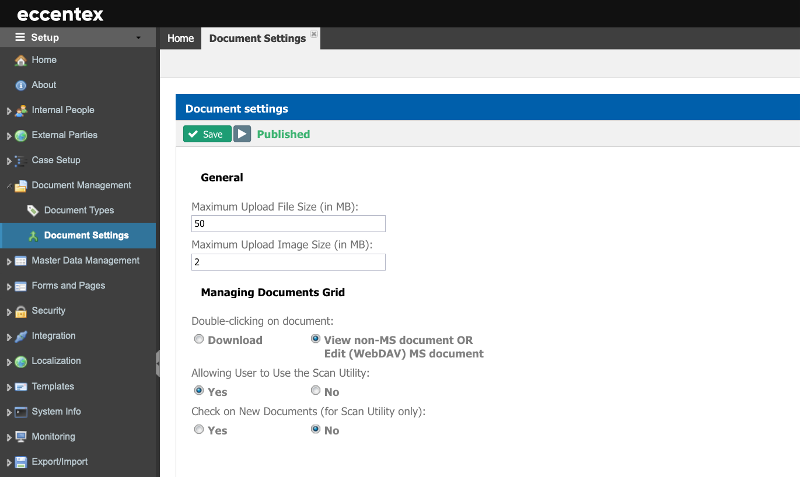Choose No for Allowing Scan Utility
Viewport: 800px width, 477px height.
click(x=316, y=391)
